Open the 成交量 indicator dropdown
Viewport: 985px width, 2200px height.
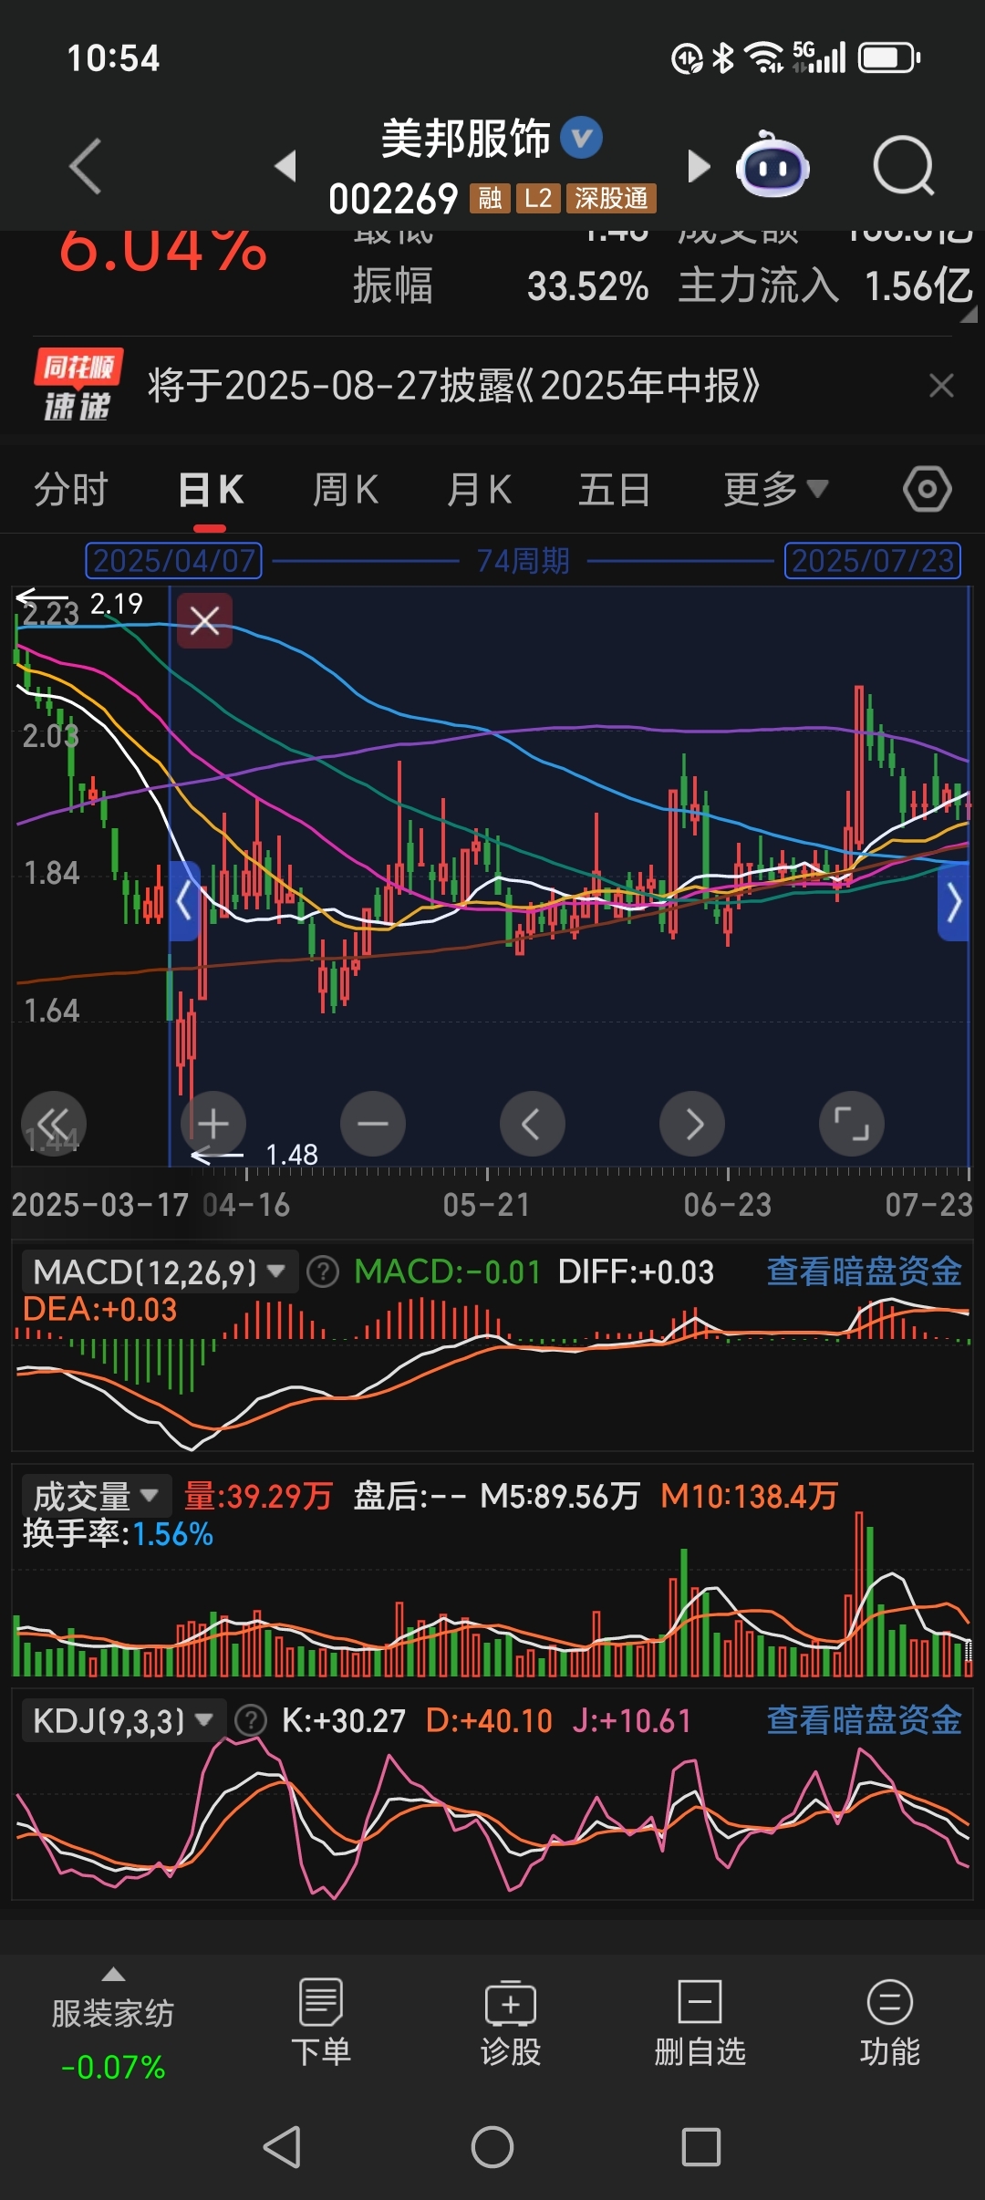click(x=97, y=1497)
